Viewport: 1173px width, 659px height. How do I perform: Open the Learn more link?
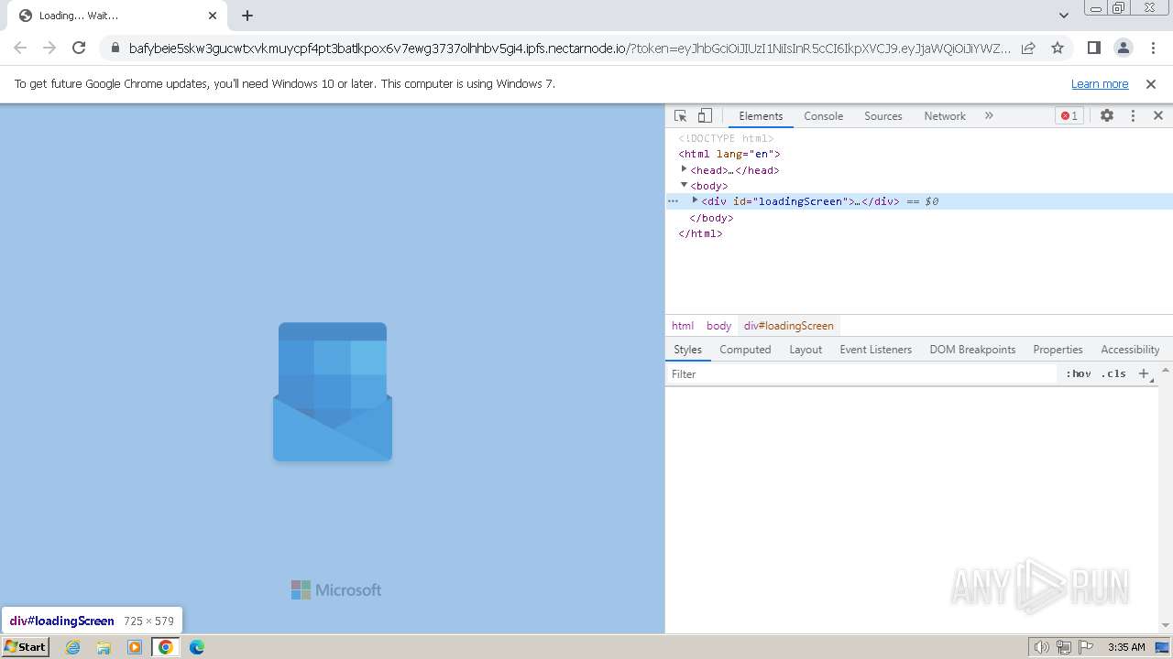[1100, 84]
